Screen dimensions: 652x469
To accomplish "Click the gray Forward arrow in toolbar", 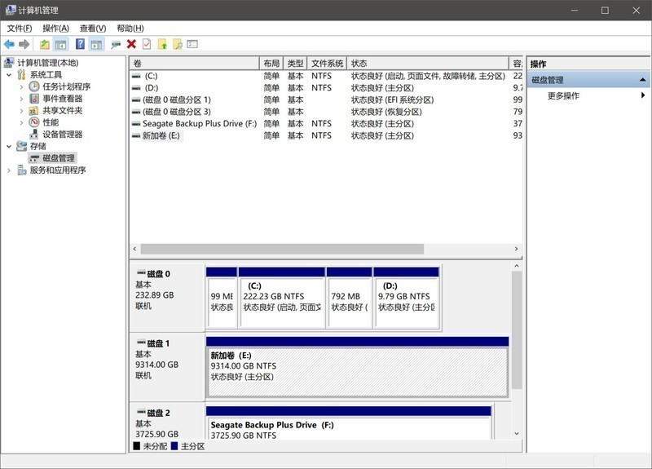I will 24,44.
